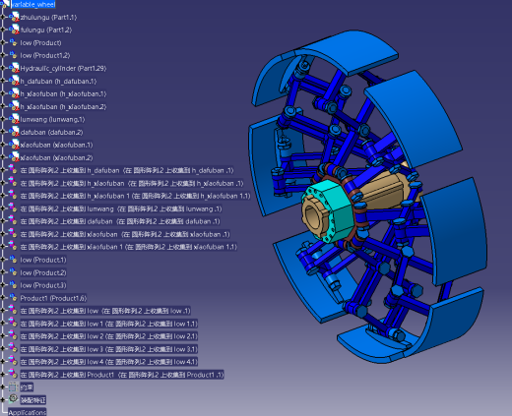Viewport: 512px width, 416px height.
Task: Select the h_dafuban (h_dafuban.1) label
Action: [x=58, y=81]
